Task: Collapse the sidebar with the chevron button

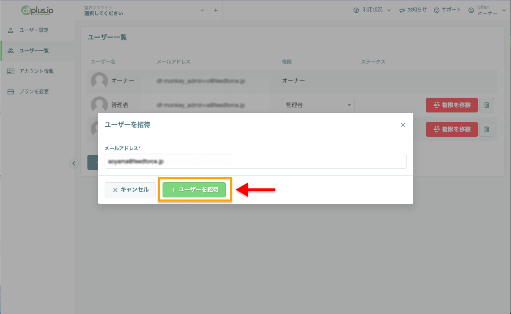Action: 74,163
